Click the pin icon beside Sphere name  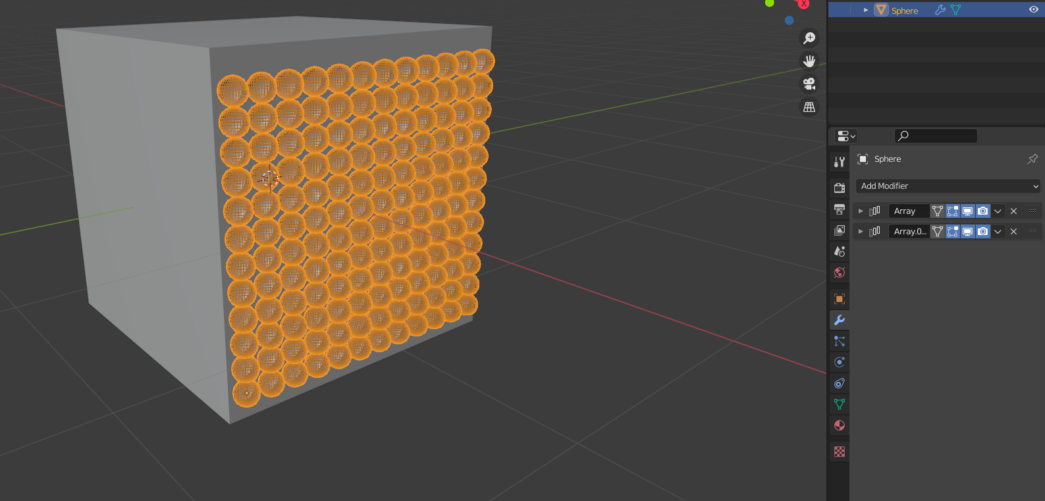[1032, 159]
